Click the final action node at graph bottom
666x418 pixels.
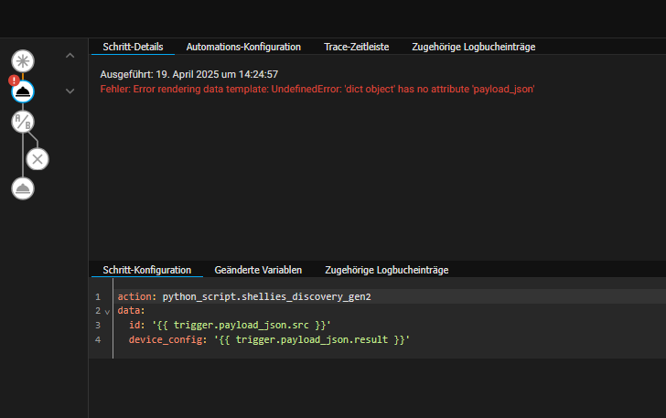(x=23, y=188)
